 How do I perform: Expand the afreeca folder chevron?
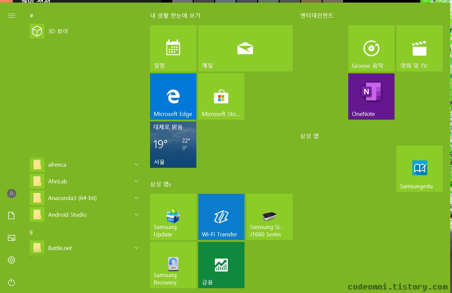coord(136,164)
